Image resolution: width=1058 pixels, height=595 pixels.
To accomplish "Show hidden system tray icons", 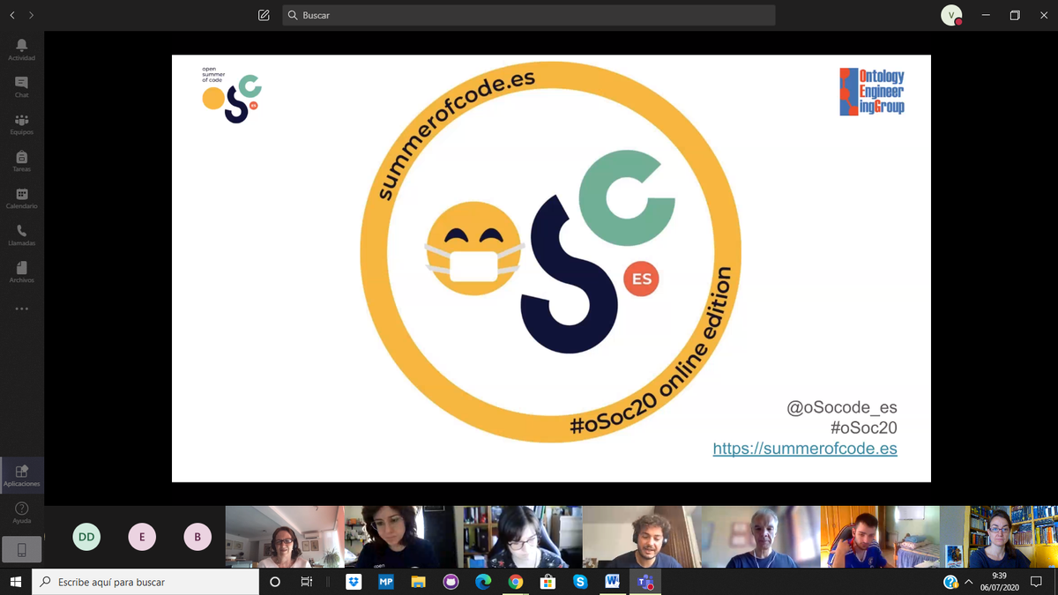I will (x=969, y=582).
